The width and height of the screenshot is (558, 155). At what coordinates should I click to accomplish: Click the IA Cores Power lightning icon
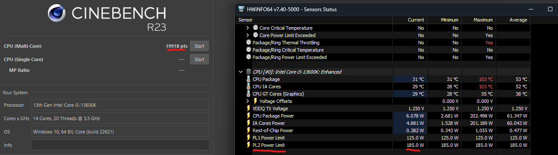click(249, 123)
